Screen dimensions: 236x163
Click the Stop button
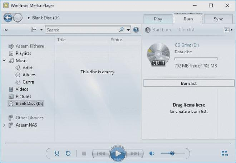click(x=84, y=153)
